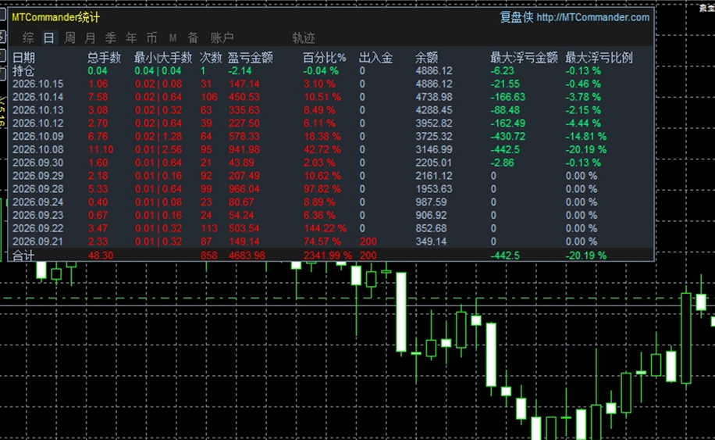Select the 2026.10.13 date row

pos(37,110)
